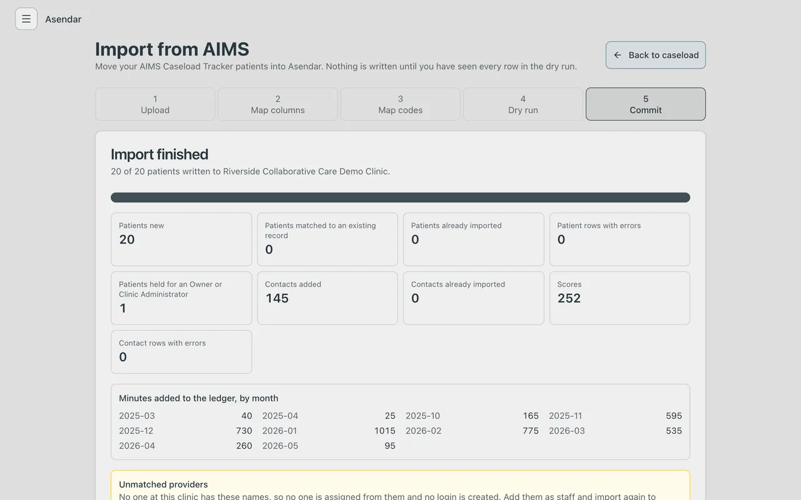Click the 2026-01 month entry
Image resolution: width=801 pixels, height=500 pixels.
tap(329, 431)
